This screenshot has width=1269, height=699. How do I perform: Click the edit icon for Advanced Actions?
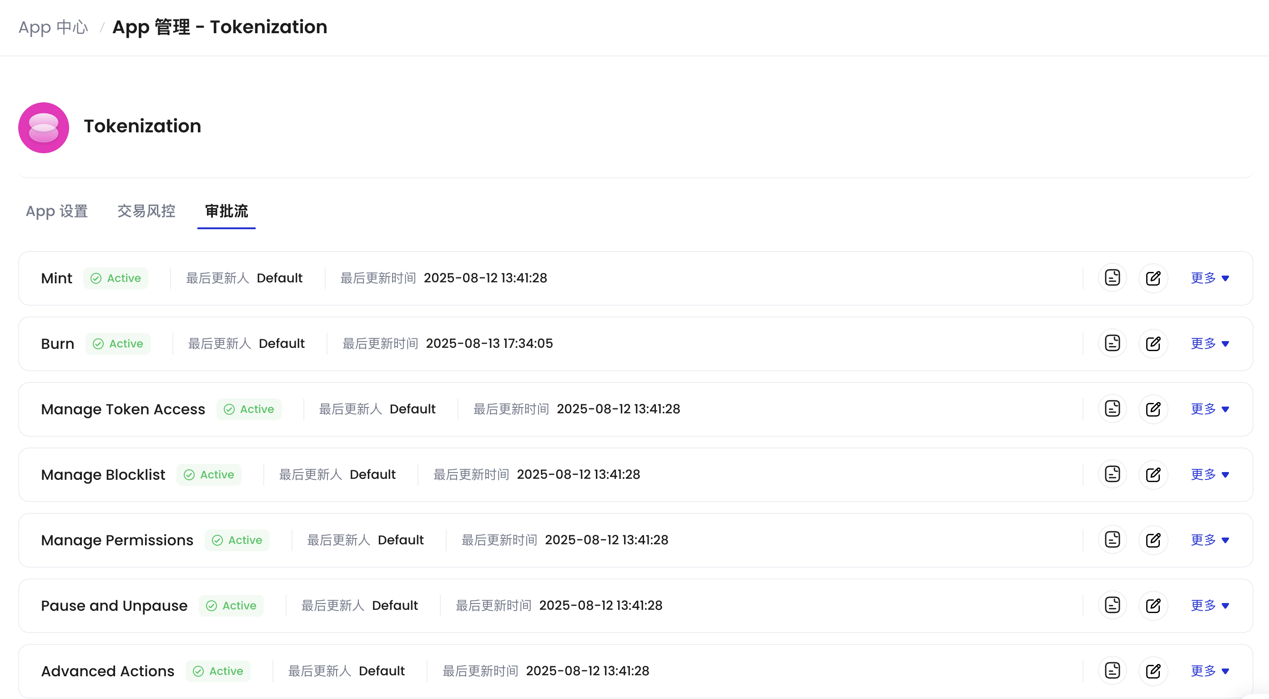pyautogui.click(x=1154, y=670)
